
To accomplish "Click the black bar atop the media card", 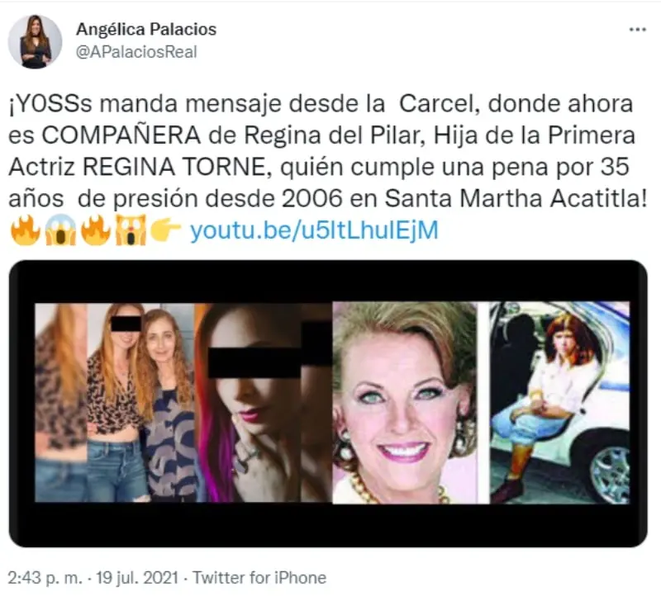I will click(328, 281).
